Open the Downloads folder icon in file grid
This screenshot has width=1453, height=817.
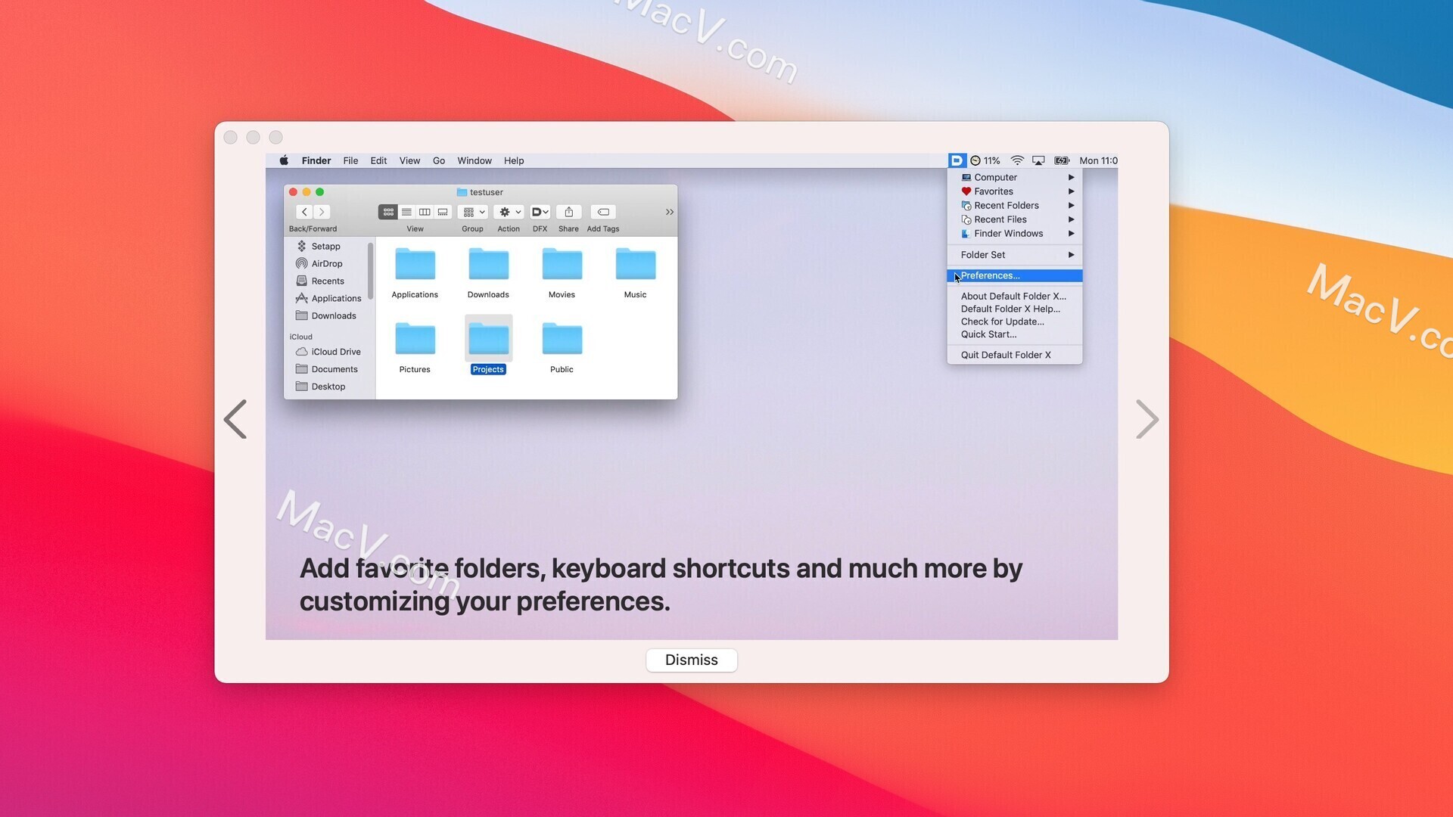click(488, 265)
